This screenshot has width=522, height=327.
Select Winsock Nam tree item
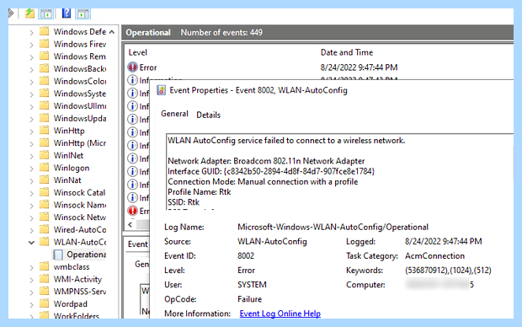click(x=80, y=205)
